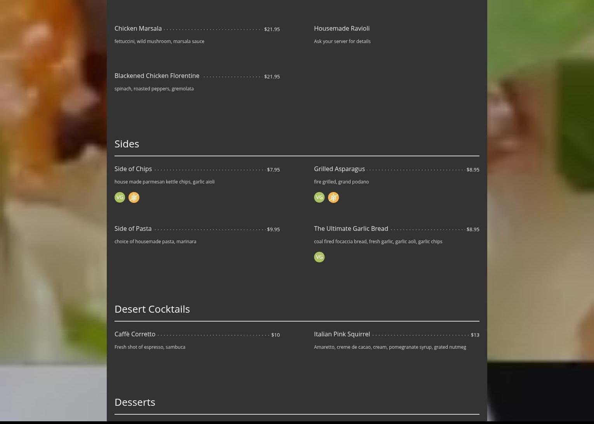Click the gluten-free wheat icon under Side of Chips
This screenshot has width=594, height=424.
[134, 197]
